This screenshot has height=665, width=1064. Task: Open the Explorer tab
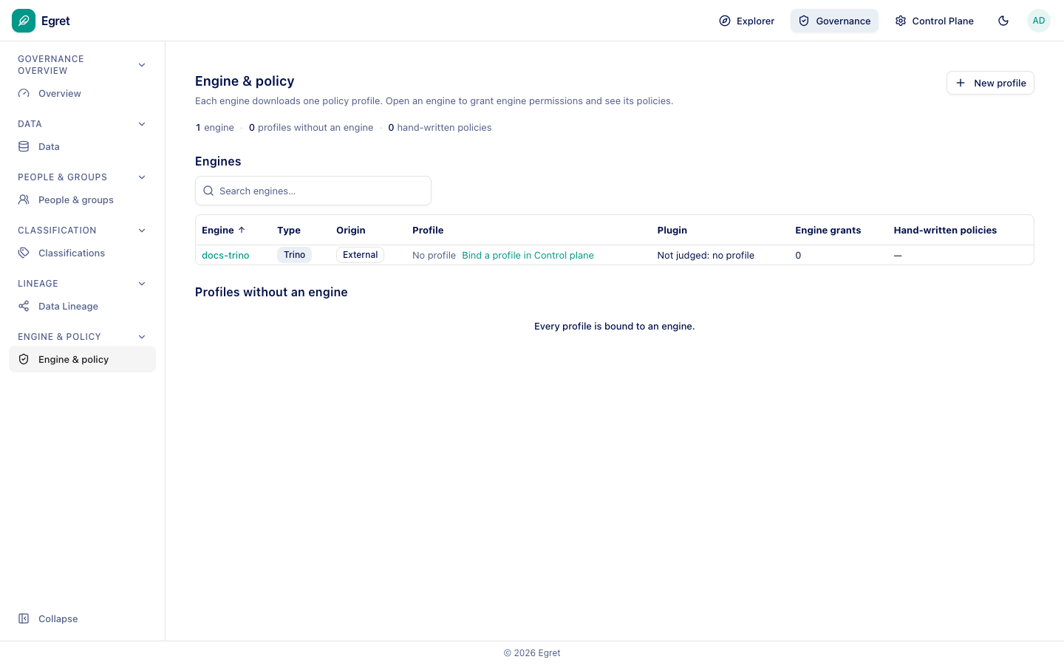pos(747,21)
